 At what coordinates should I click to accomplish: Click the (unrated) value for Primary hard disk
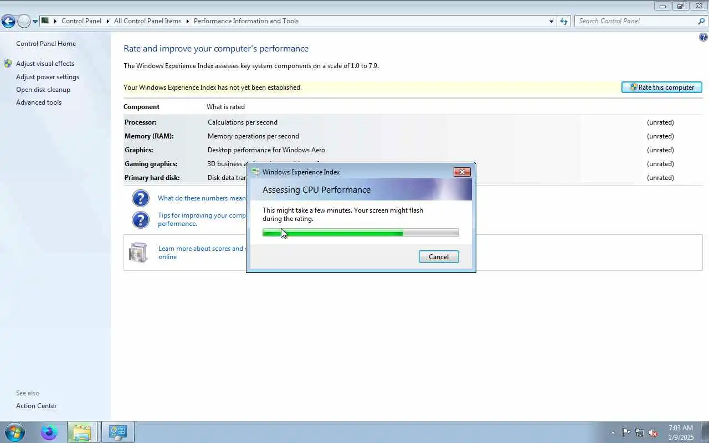point(660,178)
